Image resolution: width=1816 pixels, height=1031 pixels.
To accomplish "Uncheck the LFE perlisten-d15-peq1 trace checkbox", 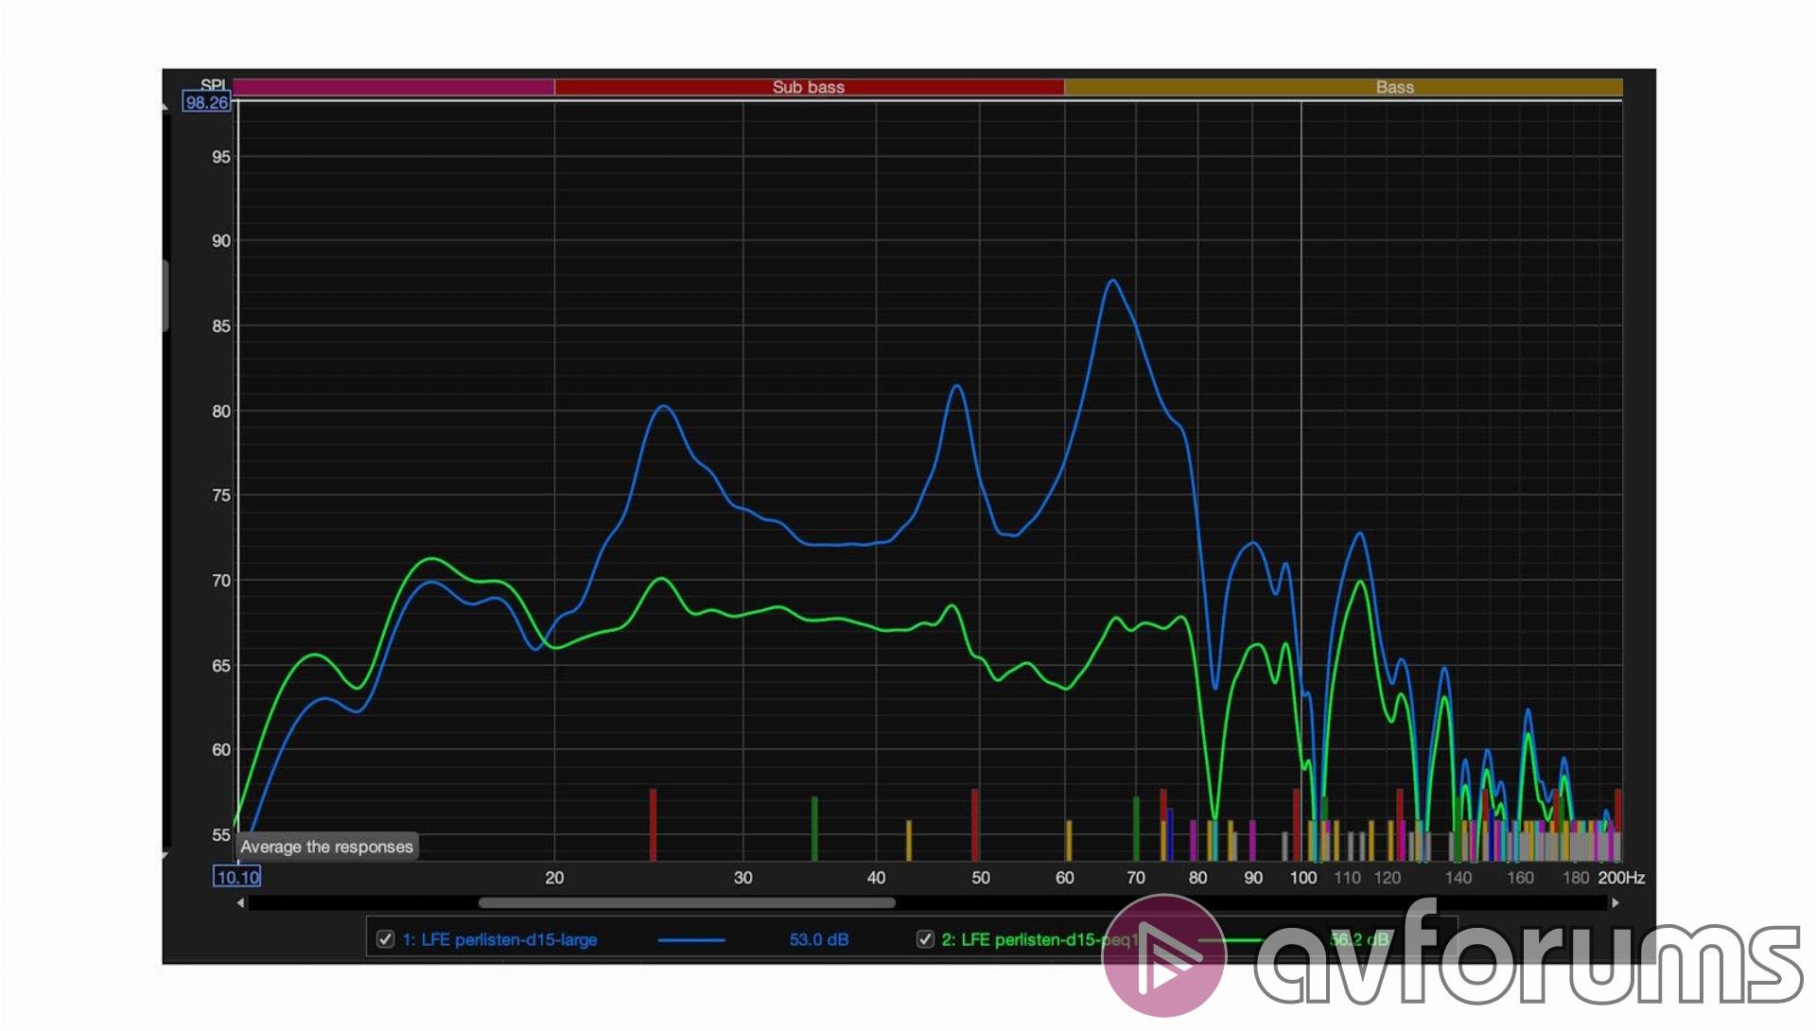I will (x=925, y=939).
